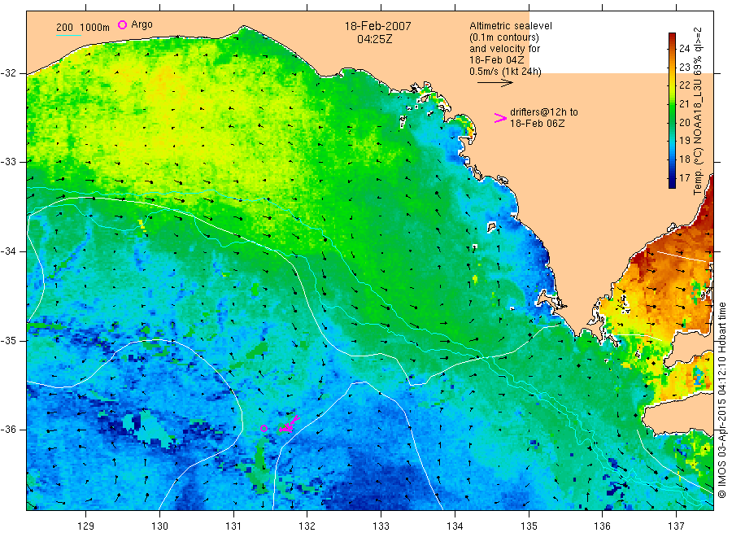
Task: Click the 'Temp. (°C) NOAA18_L3U' colorbar caption
Action: (x=698, y=136)
